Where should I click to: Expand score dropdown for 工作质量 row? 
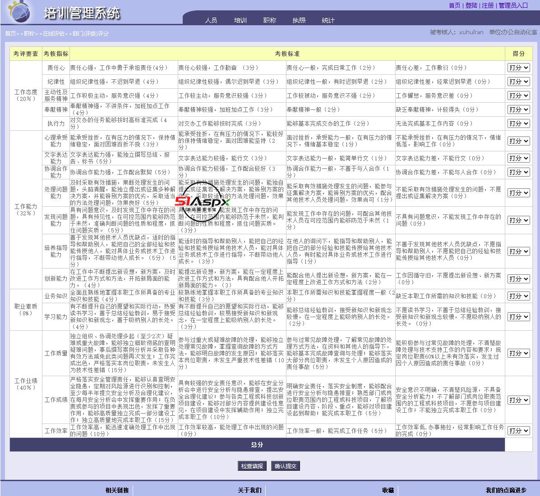[518, 353]
